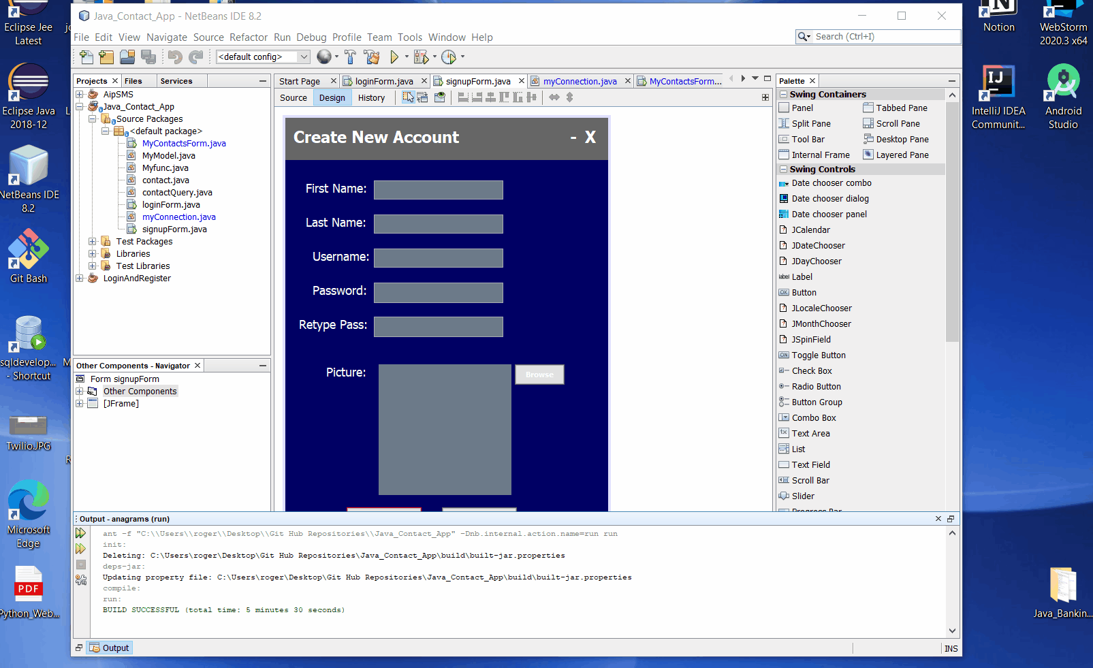Undo the last edit
The image size is (1093, 668).
(175, 57)
